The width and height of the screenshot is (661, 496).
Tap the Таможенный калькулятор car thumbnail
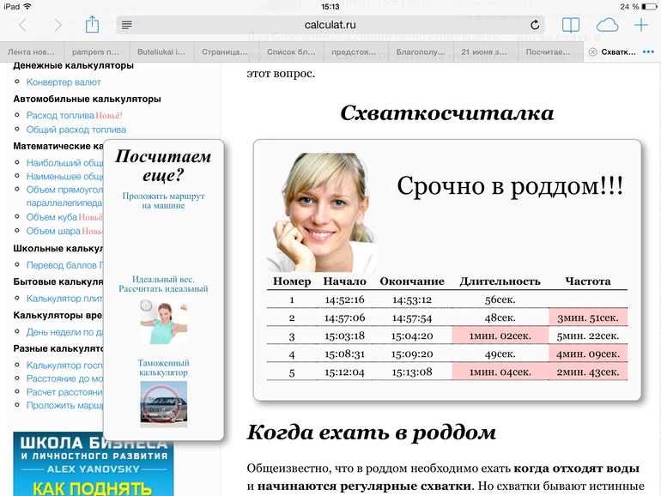tap(164, 404)
